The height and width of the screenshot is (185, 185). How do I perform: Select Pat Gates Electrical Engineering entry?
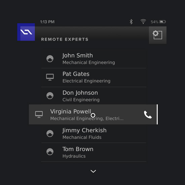pos(94,77)
